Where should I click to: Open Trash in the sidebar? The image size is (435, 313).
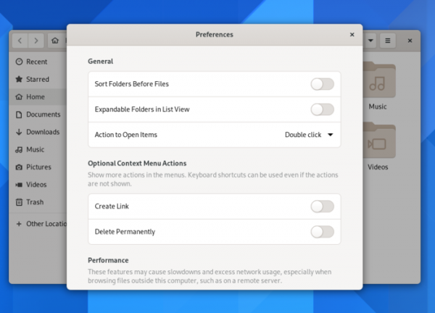pyautogui.click(x=35, y=202)
